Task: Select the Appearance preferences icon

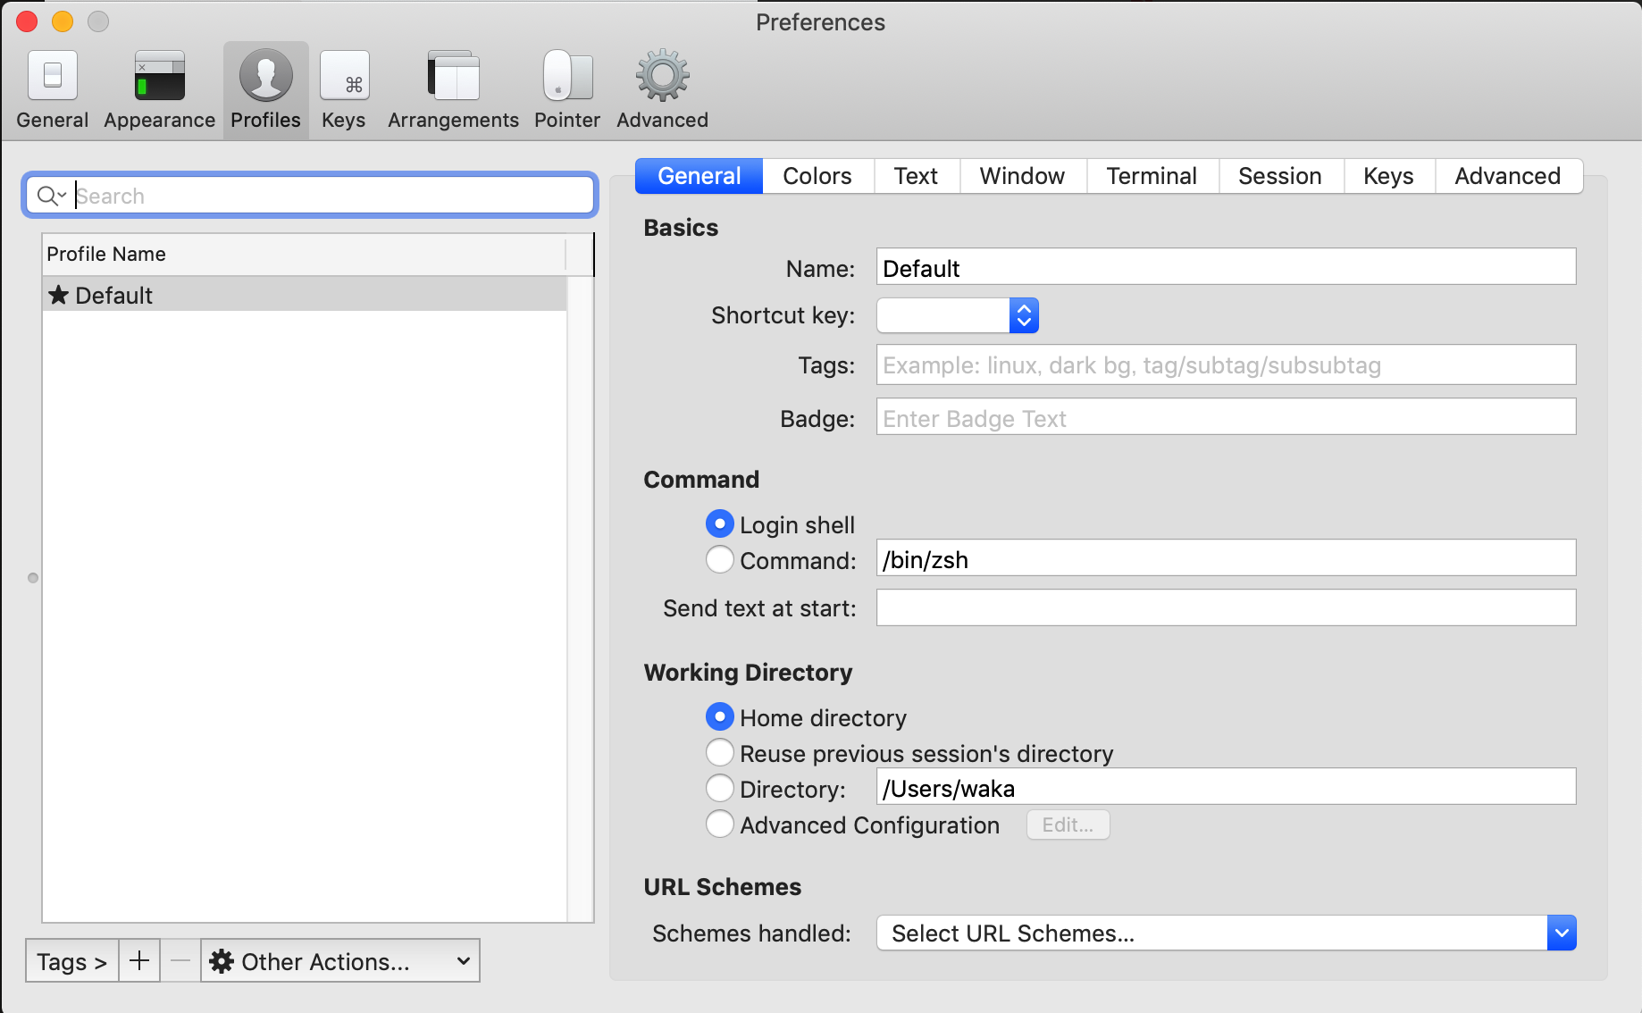Action: click(x=158, y=88)
